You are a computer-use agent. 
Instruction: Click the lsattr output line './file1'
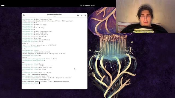click(33, 66)
